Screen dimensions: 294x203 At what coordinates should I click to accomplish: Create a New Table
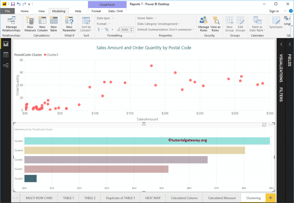[53, 24]
